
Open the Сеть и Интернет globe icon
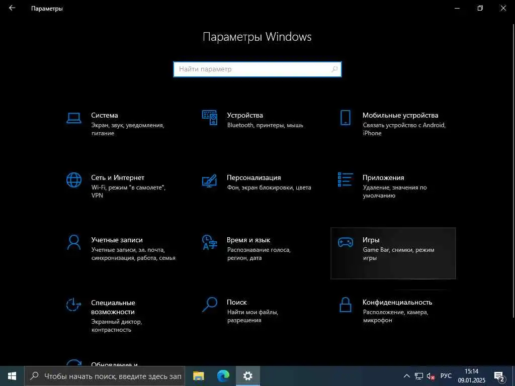74,180
